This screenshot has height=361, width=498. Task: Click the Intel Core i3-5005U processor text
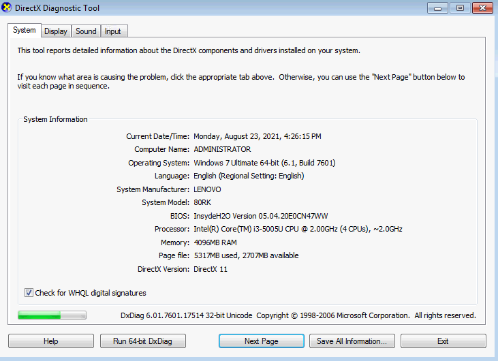tap(298, 229)
